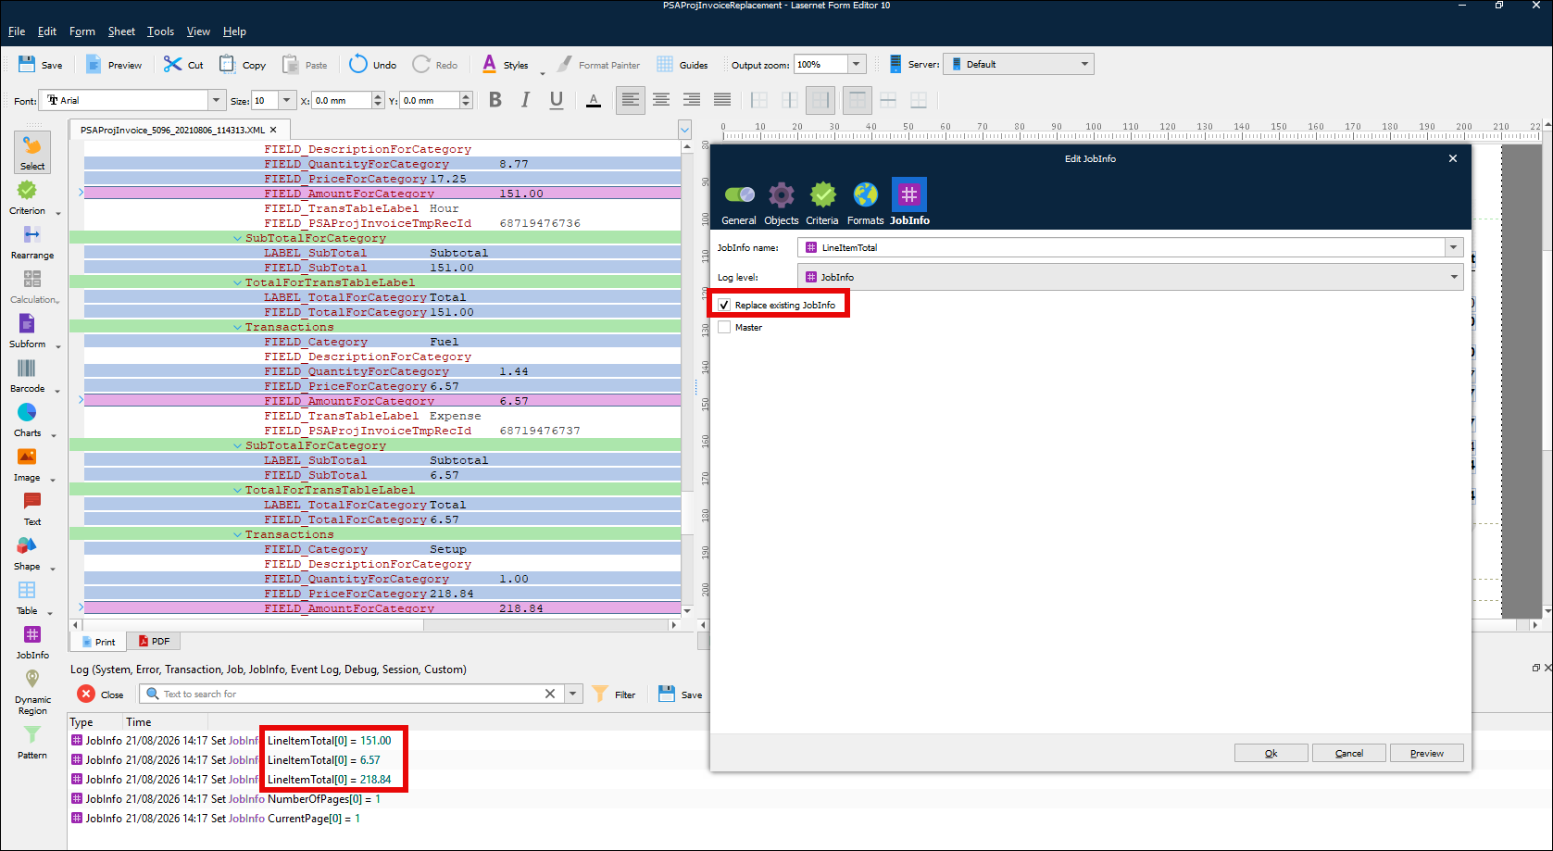The image size is (1553, 851).
Task: Choose the Image tool
Action: [28, 464]
